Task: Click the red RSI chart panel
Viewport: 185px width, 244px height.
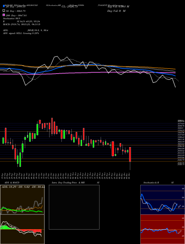Action: pyautogui.click(x=162, y=229)
